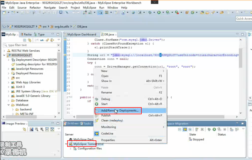Choose Start from context menu
The height and width of the screenshot is (160, 252).
click(x=130, y=104)
